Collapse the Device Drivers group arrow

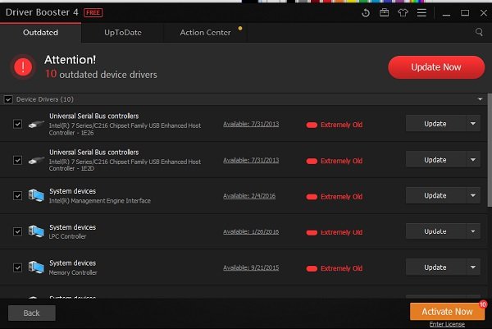[480, 99]
